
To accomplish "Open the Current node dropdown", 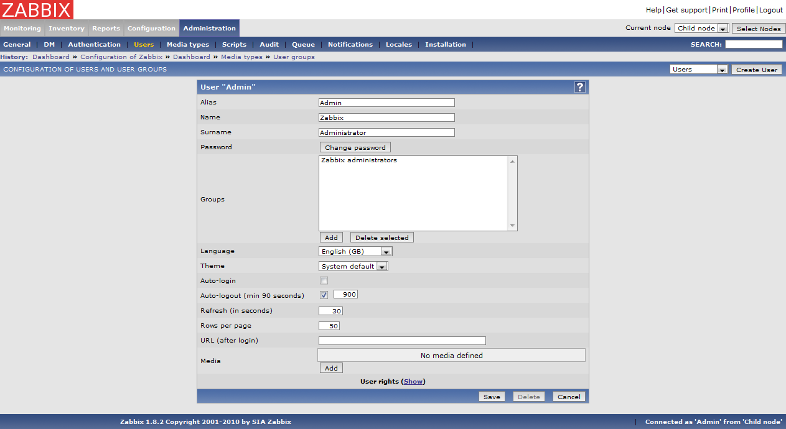I will (701, 29).
